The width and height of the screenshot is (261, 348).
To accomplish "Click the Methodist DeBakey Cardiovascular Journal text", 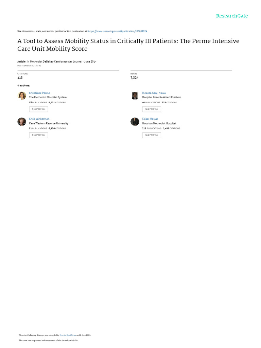I will [56, 62].
